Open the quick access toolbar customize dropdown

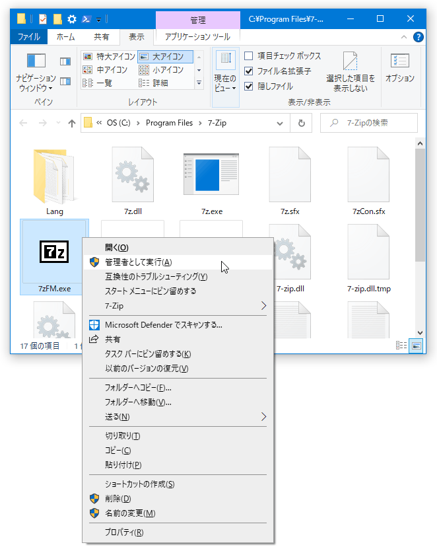coord(98,20)
